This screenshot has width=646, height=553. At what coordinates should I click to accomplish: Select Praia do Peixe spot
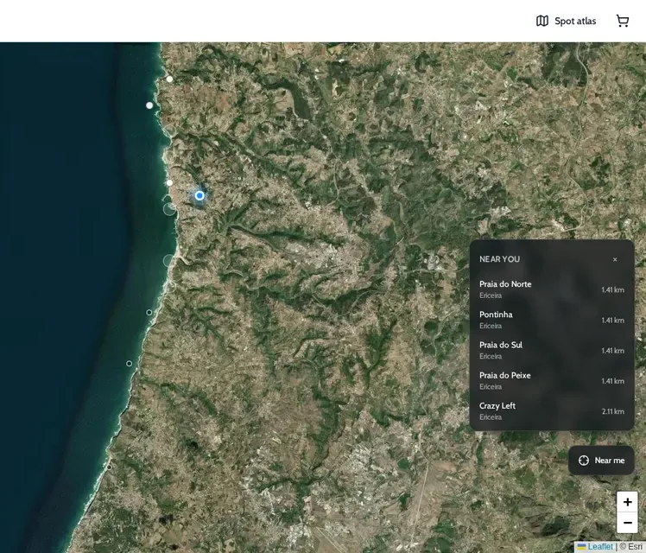point(552,381)
